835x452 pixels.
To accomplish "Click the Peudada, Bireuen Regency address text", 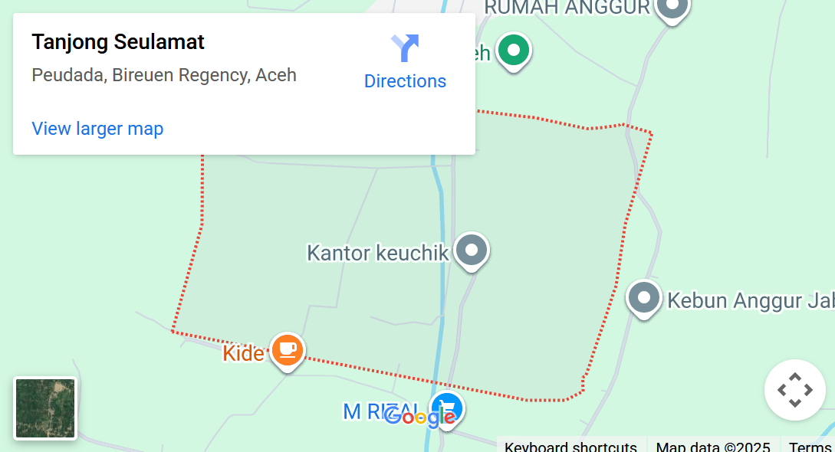I will (164, 75).
